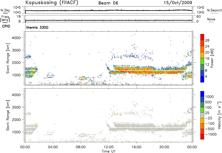222x153 pixels.
Task: Click the "16:00" time tick label
Action: 136,147
